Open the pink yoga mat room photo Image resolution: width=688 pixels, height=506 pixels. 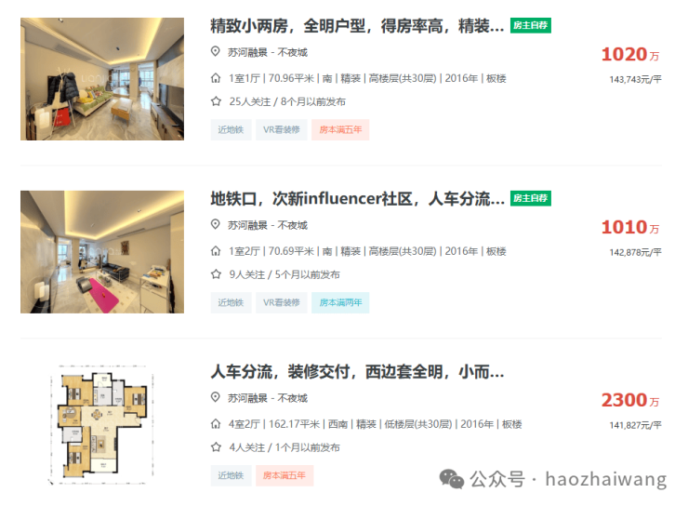tap(102, 252)
